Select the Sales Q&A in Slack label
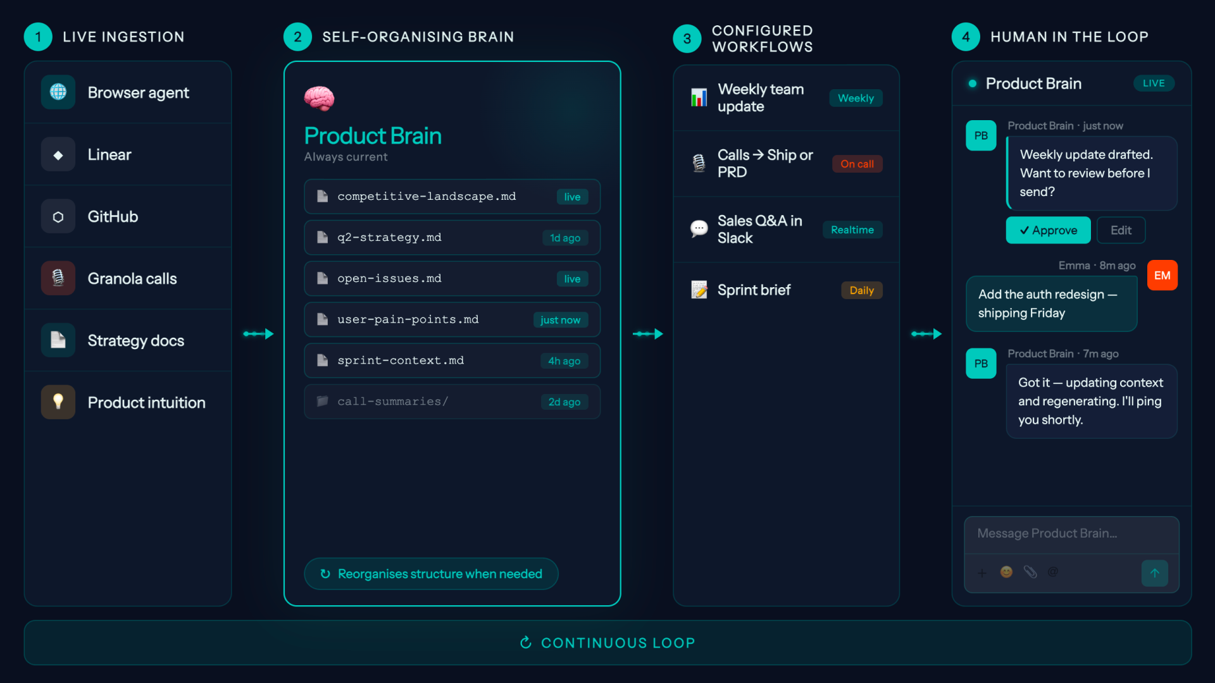This screenshot has height=683, width=1215. coord(759,229)
